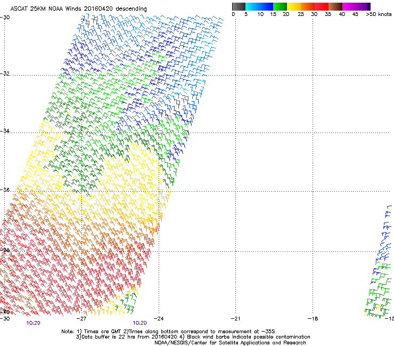
Task: Click the '-21' longitude axis label
Action: click(x=236, y=319)
